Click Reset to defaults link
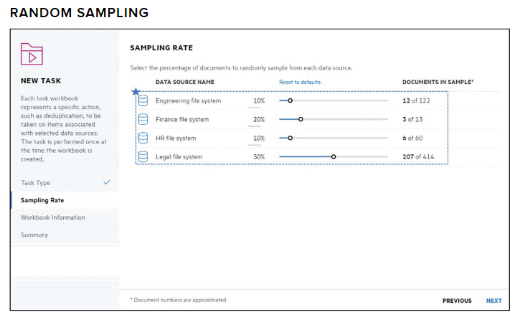 pyautogui.click(x=300, y=82)
